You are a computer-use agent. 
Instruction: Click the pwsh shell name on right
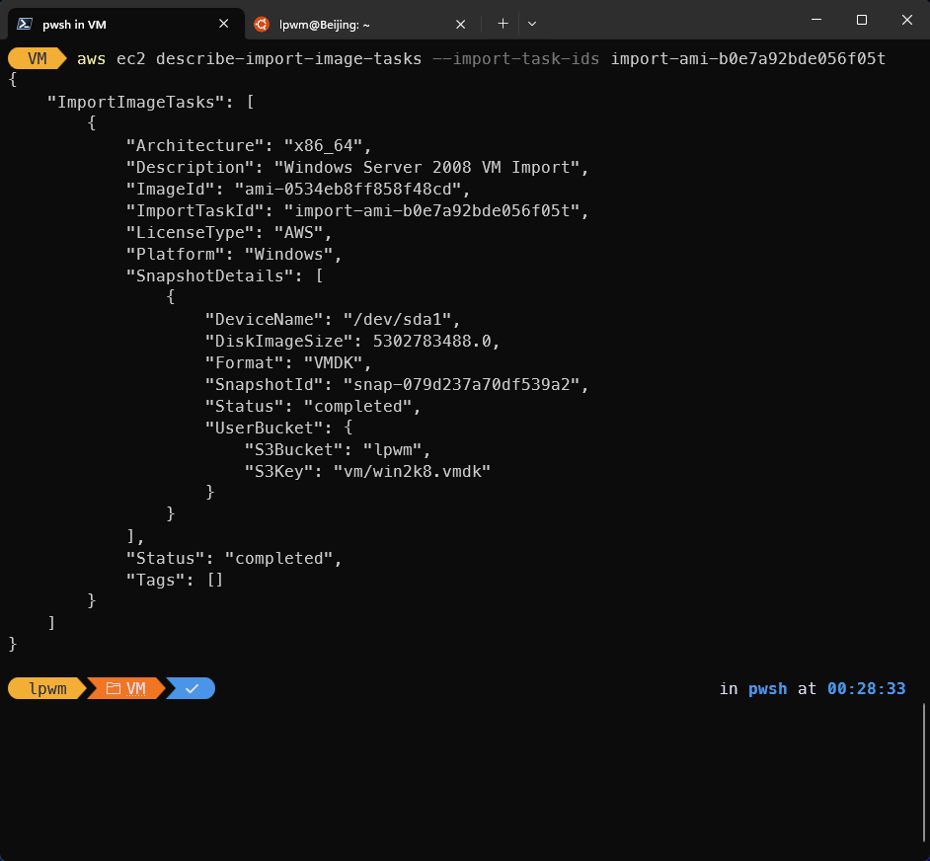coord(767,688)
